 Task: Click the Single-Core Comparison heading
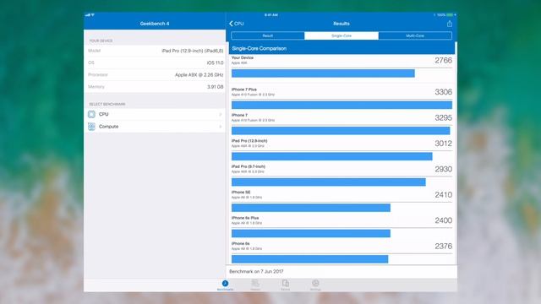point(260,49)
